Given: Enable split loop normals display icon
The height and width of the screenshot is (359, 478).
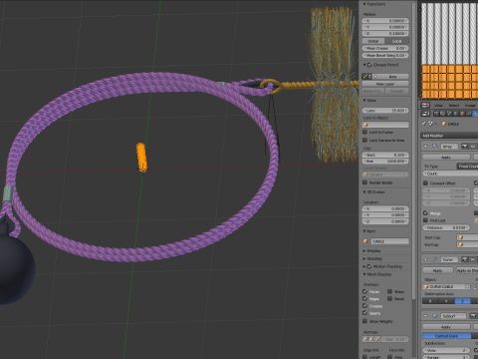Looking at the screenshot, I should (x=370, y=339).
